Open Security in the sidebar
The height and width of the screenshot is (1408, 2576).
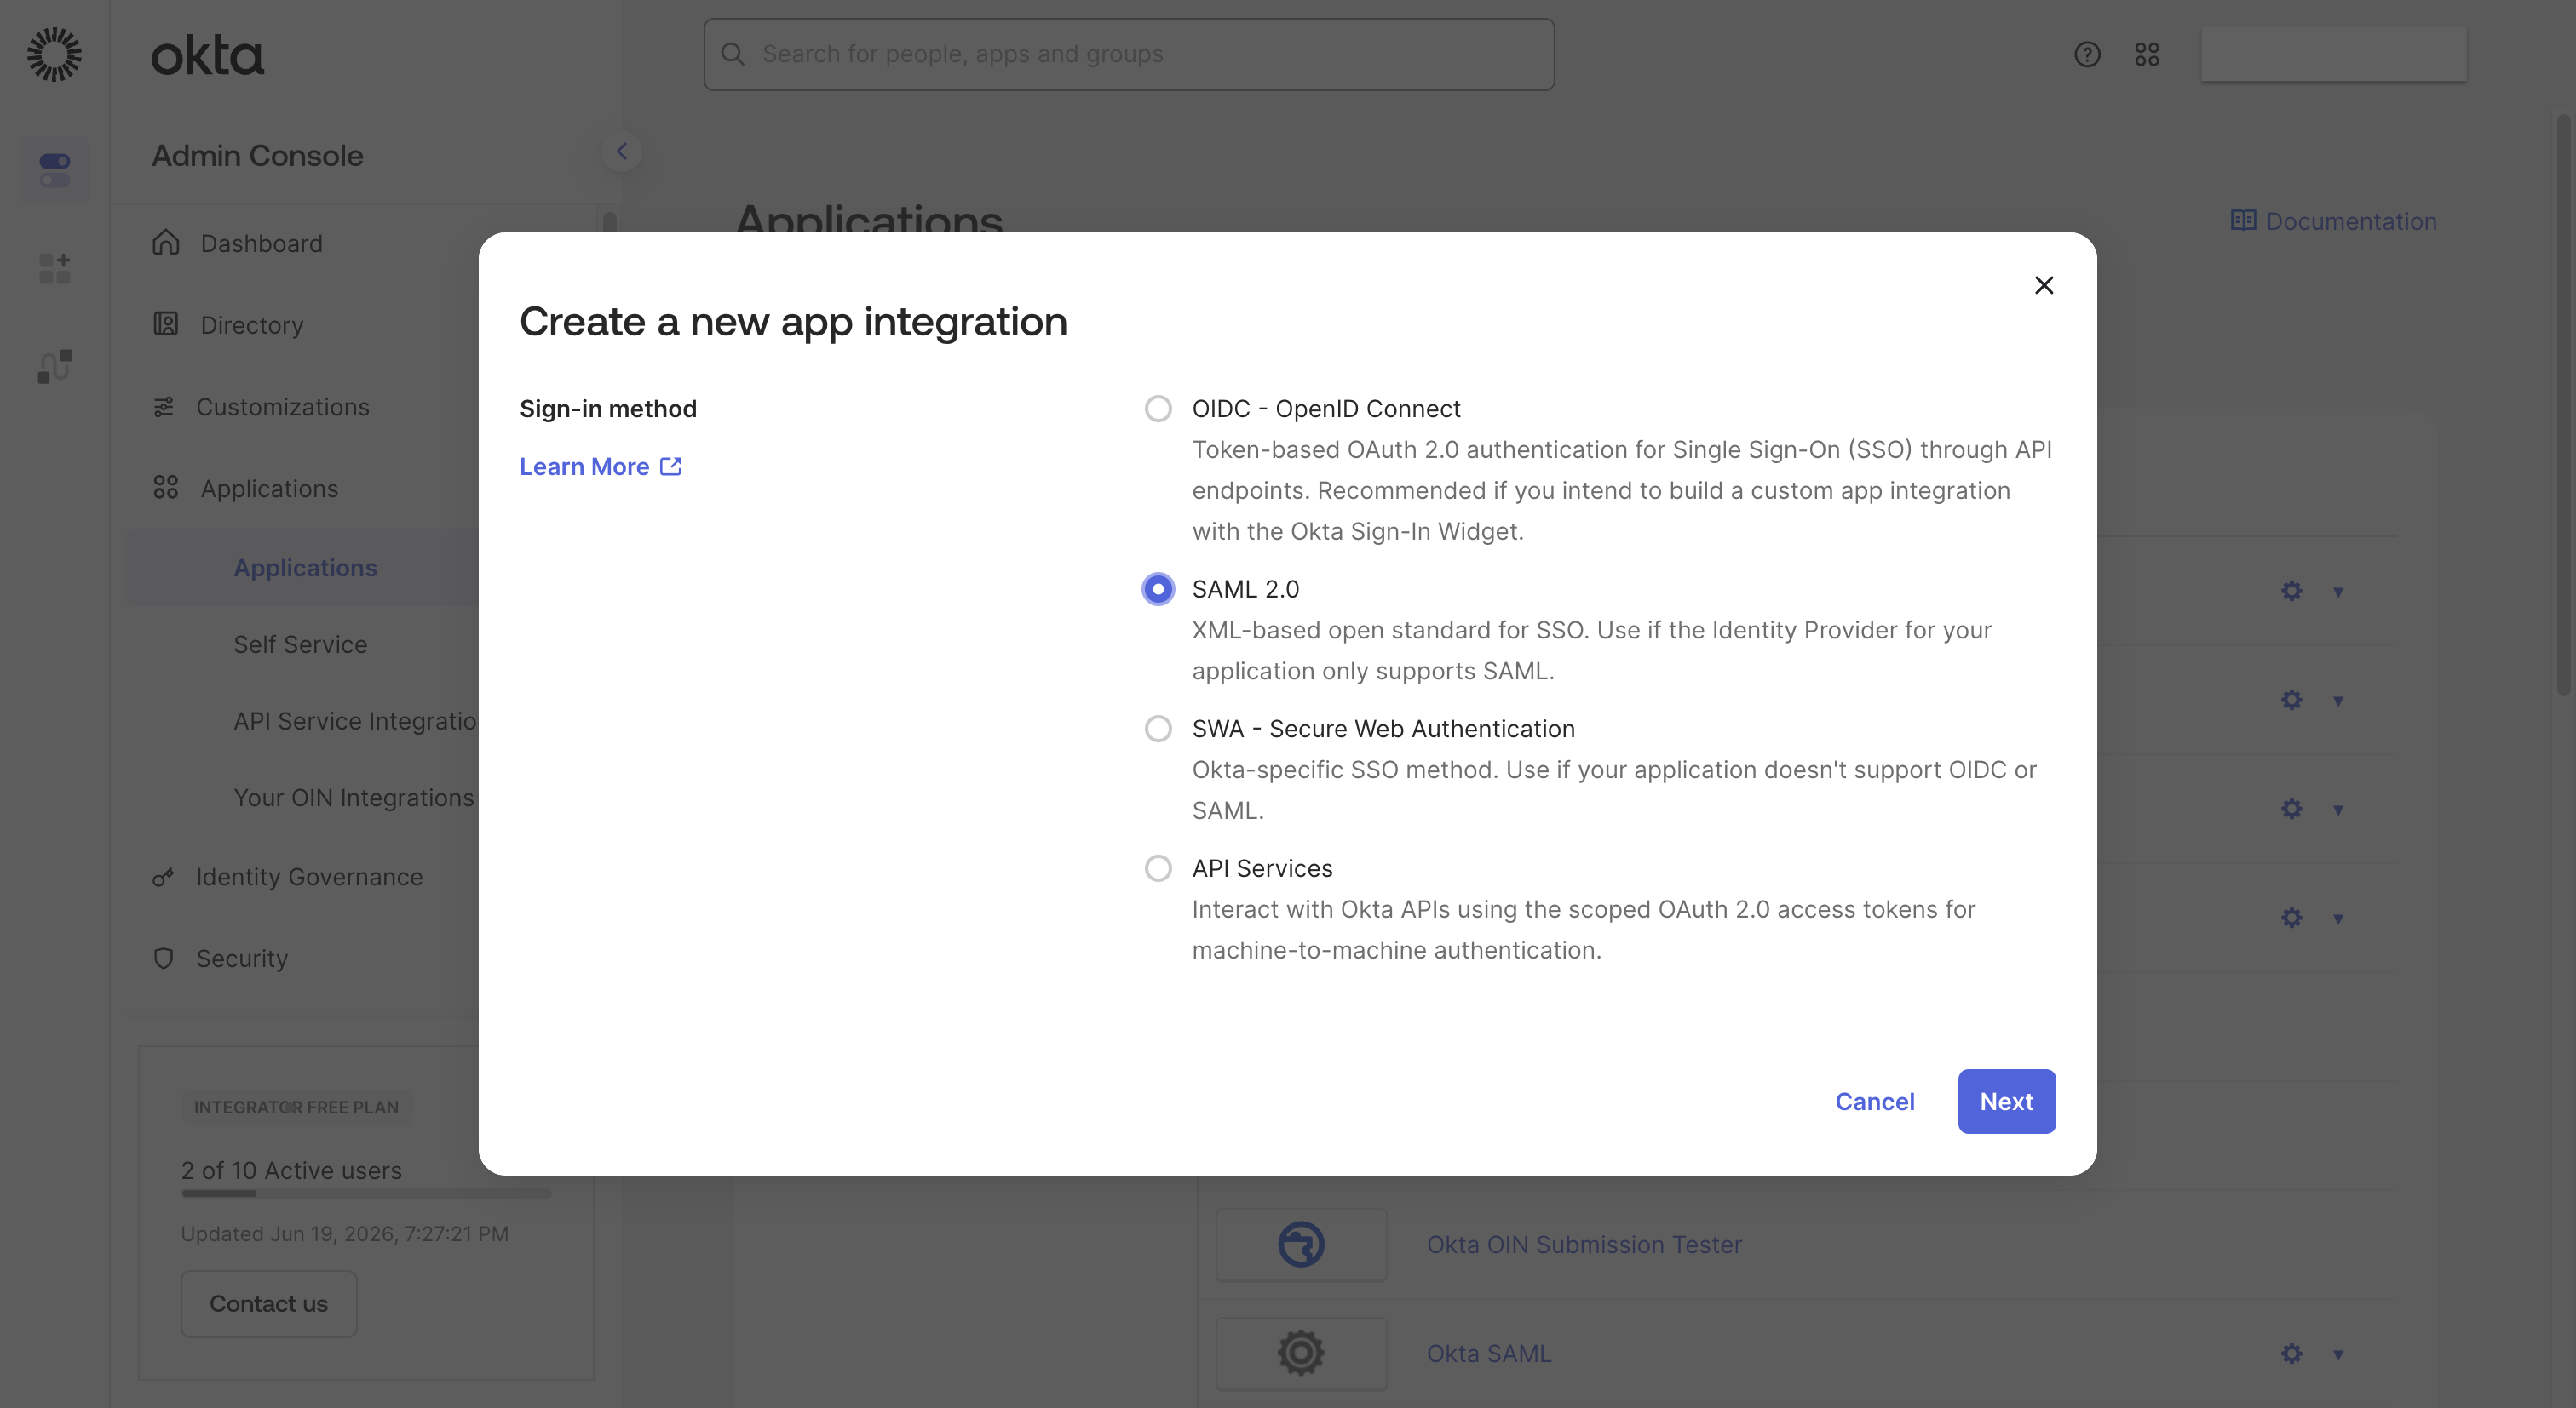point(242,959)
